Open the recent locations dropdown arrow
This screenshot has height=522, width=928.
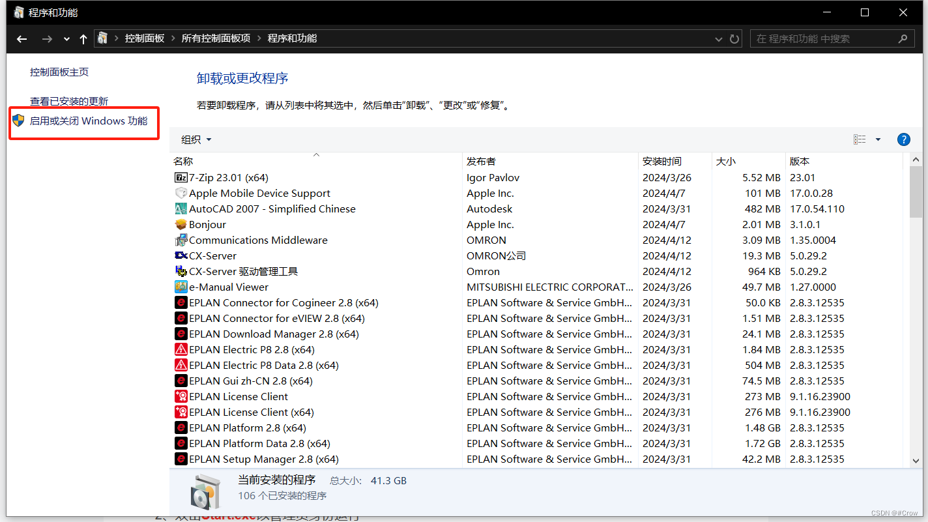pyautogui.click(x=66, y=39)
